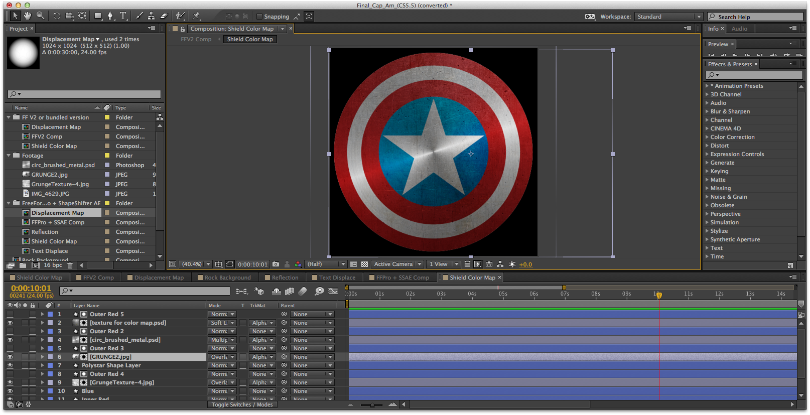The width and height of the screenshot is (810, 415).
Task: Click the timeline current time indicator
Action: (659, 295)
